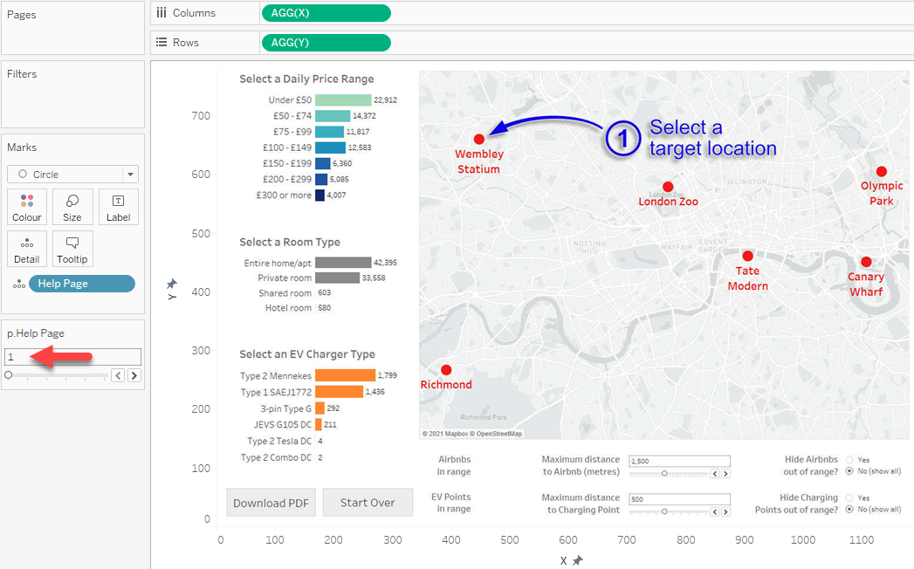The height and width of the screenshot is (569, 914).
Task: Click the pin icon beside X axis
Action: tap(577, 560)
